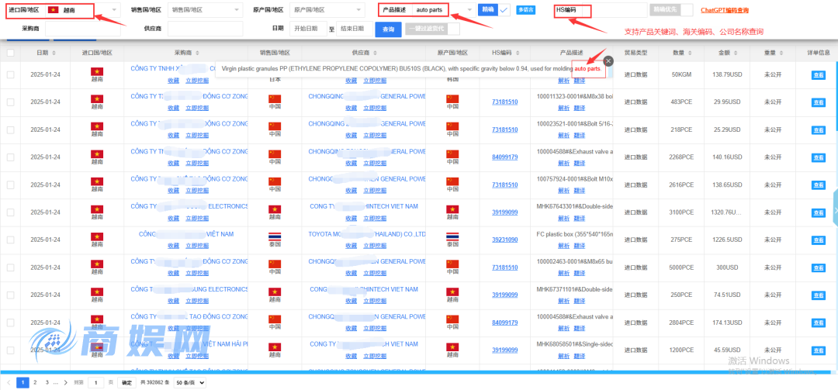Tick the select-all checkbox in table header

(10, 53)
